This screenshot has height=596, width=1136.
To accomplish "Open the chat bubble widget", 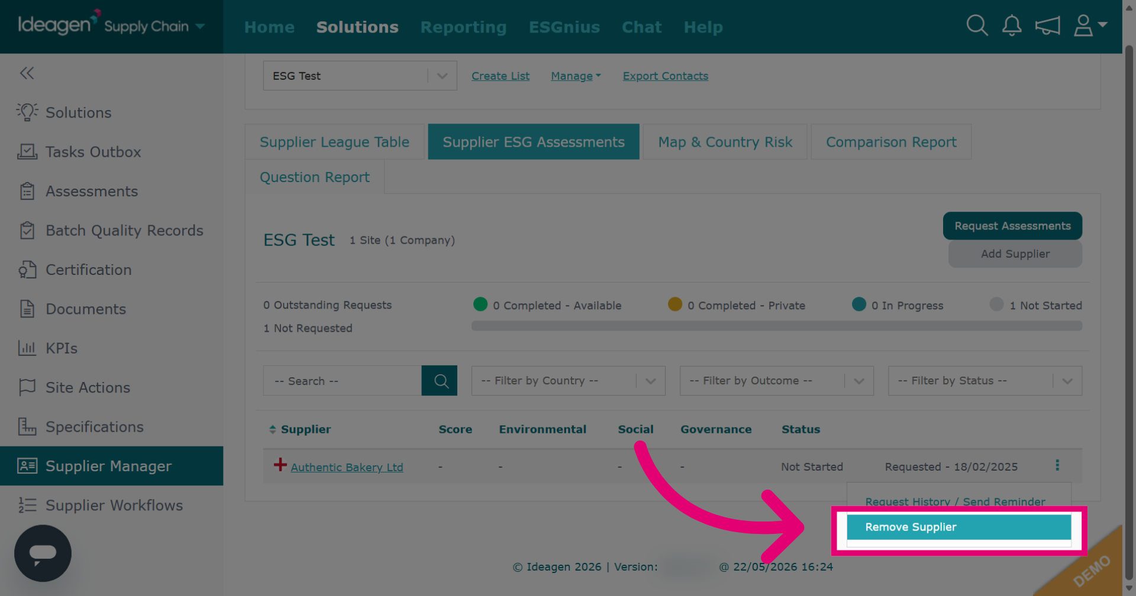I will pyautogui.click(x=43, y=553).
